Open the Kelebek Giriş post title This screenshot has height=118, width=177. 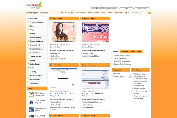pos(55,47)
